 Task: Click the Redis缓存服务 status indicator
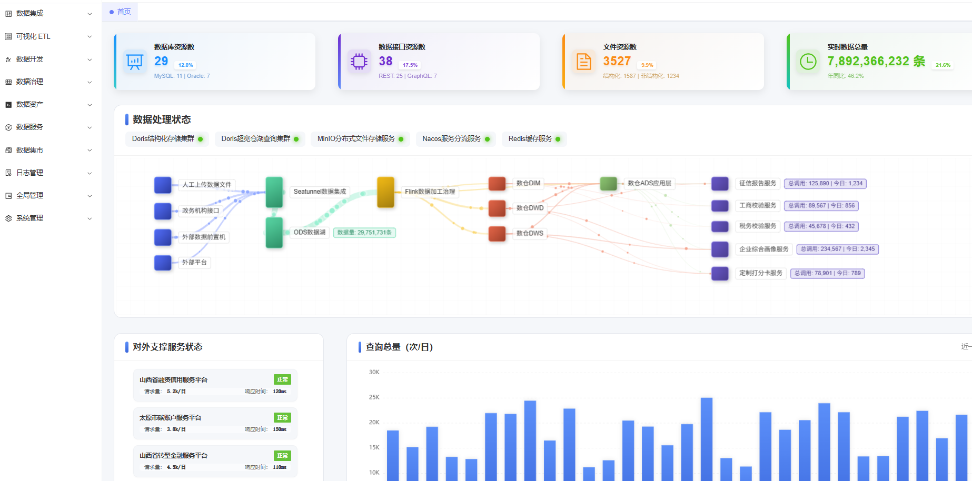[x=558, y=139]
